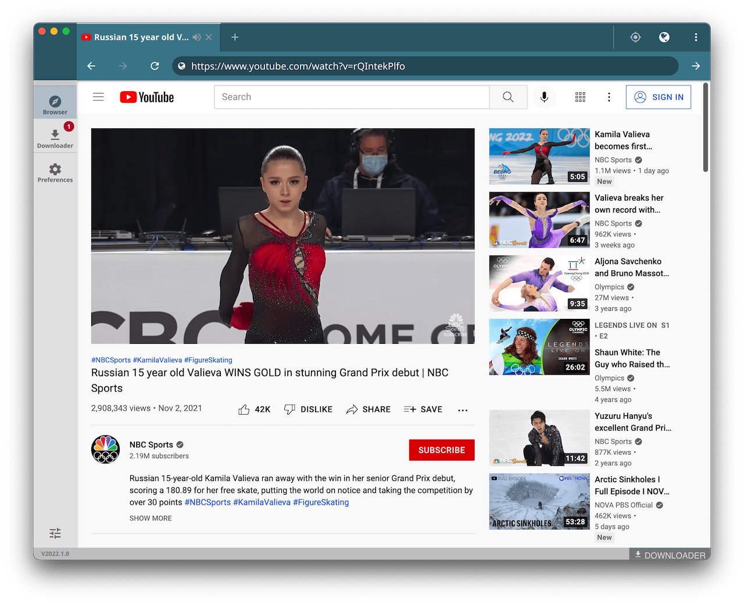Reload the page
Image resolution: width=744 pixels, height=604 pixels.
155,66
